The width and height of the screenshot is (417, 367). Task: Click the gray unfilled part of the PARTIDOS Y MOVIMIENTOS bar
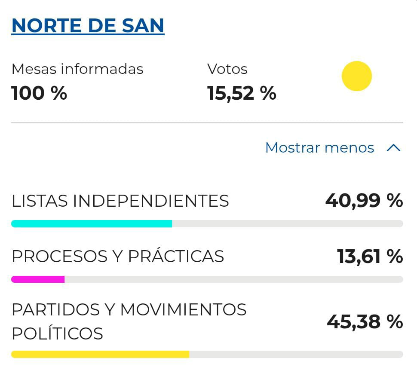[x=296, y=355]
